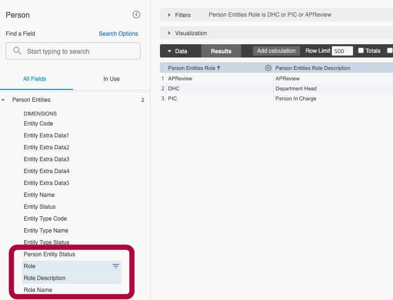This screenshot has width=393, height=300.
Task: Open Search Options
Action: pos(118,33)
